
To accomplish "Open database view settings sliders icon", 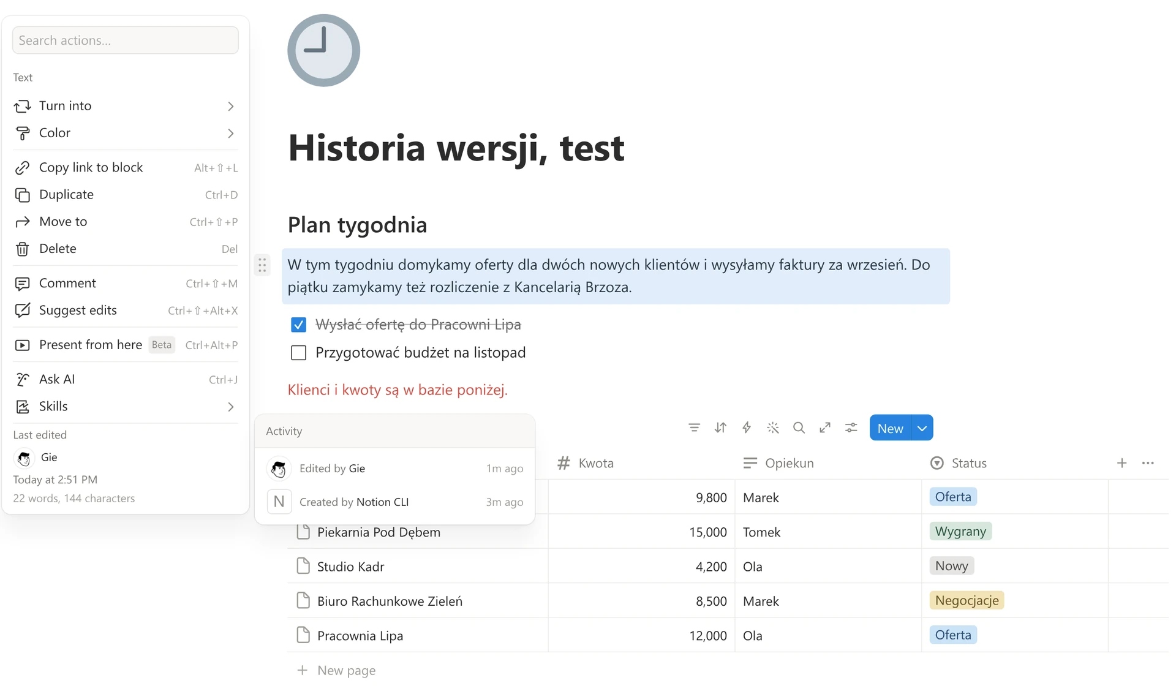I will (851, 428).
